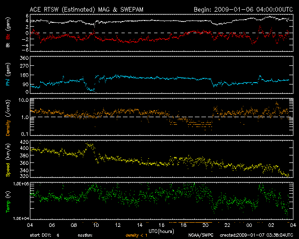Click the 'NOAA/SWPC' credit text
The image size is (299, 239).
[201, 235]
